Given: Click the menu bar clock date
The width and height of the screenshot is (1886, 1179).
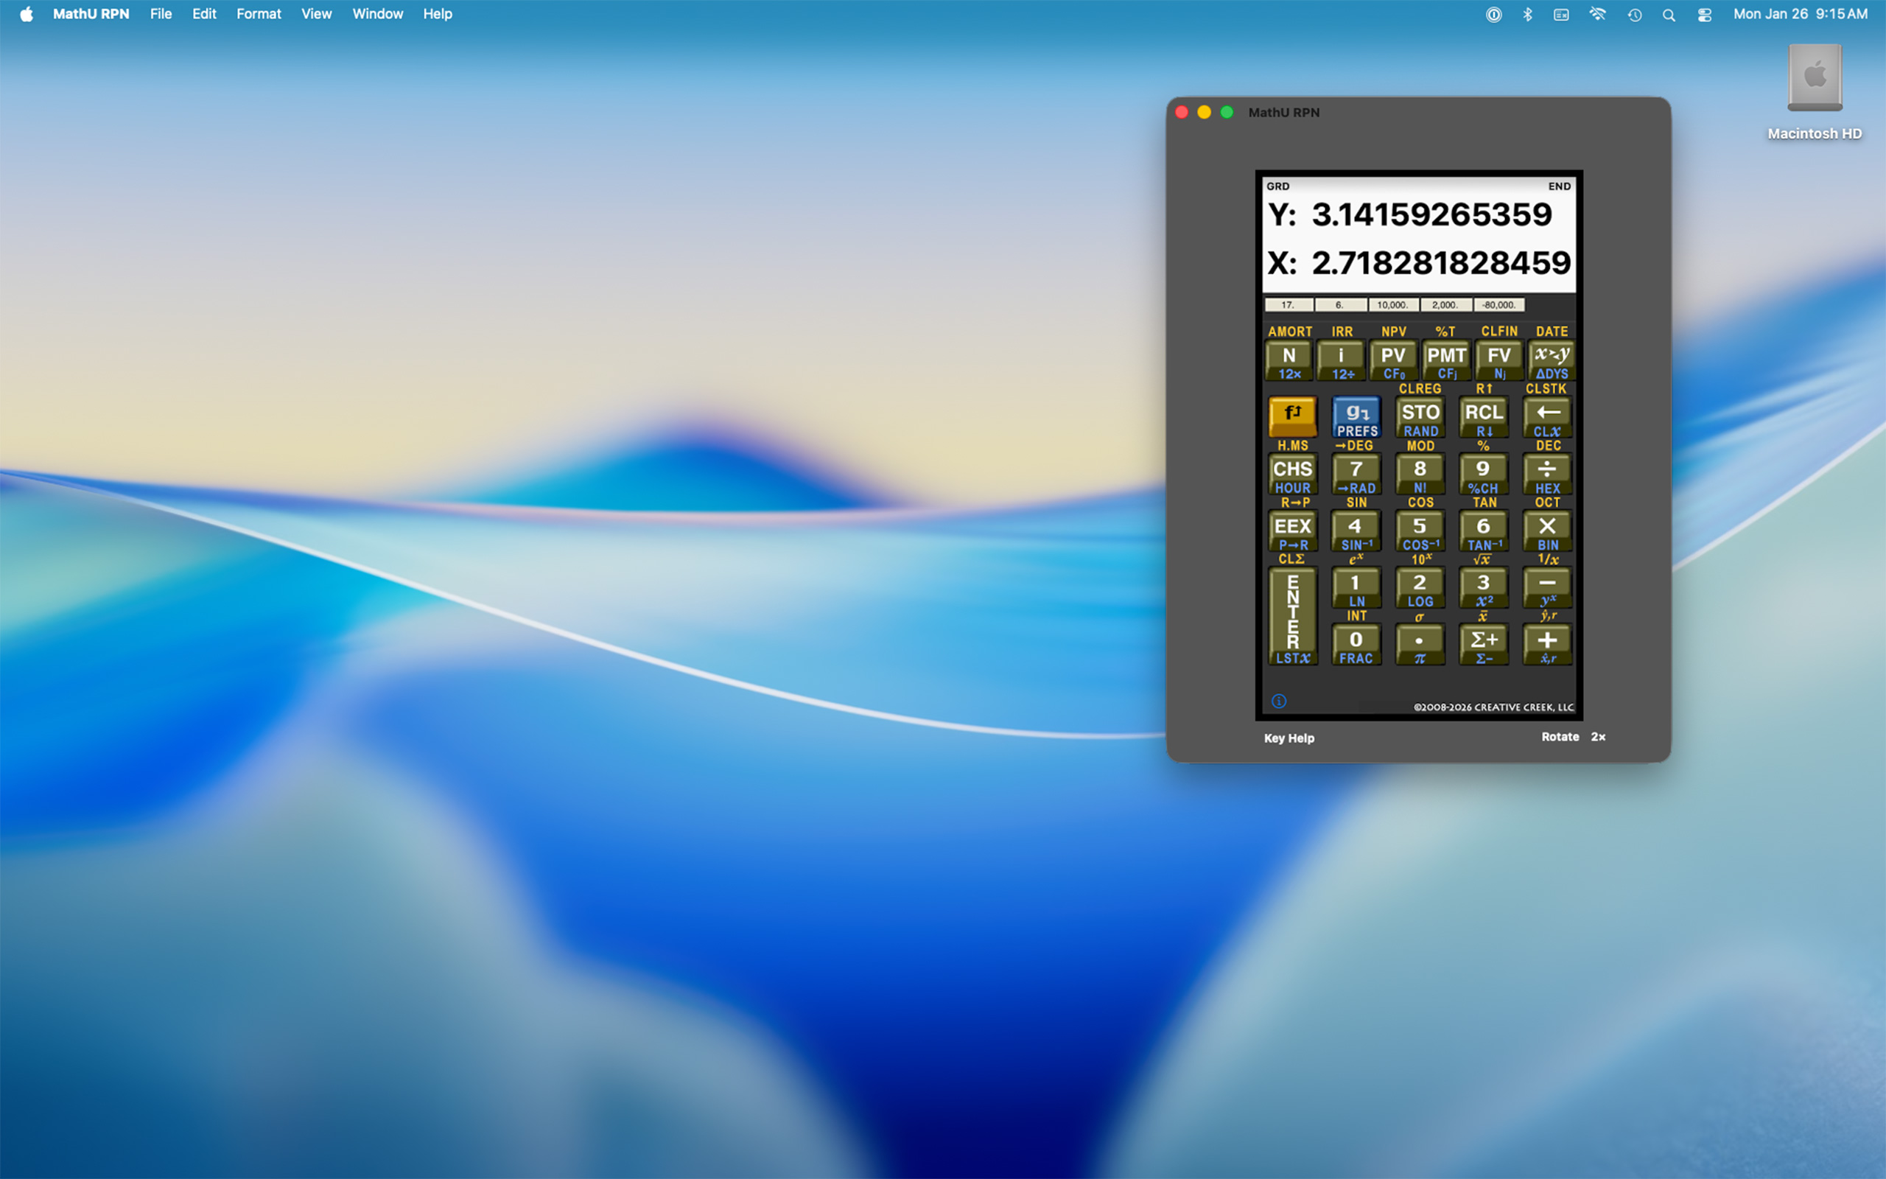Looking at the screenshot, I should [x=1801, y=14].
